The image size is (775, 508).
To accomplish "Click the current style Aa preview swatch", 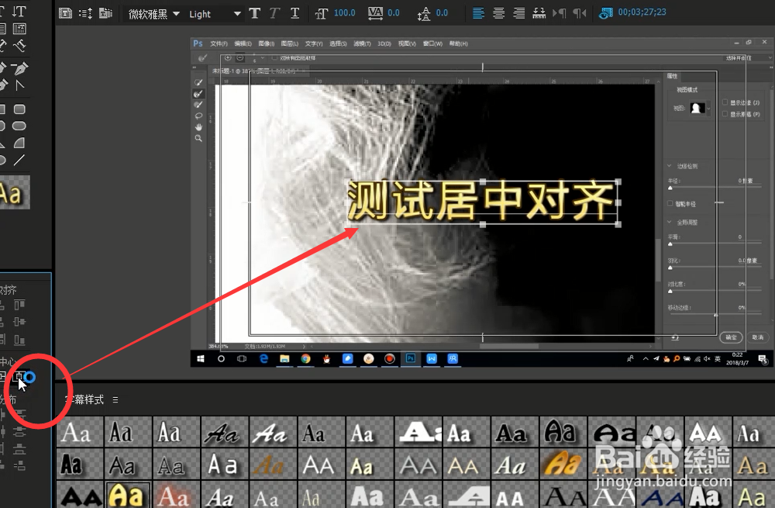I will click(x=14, y=192).
